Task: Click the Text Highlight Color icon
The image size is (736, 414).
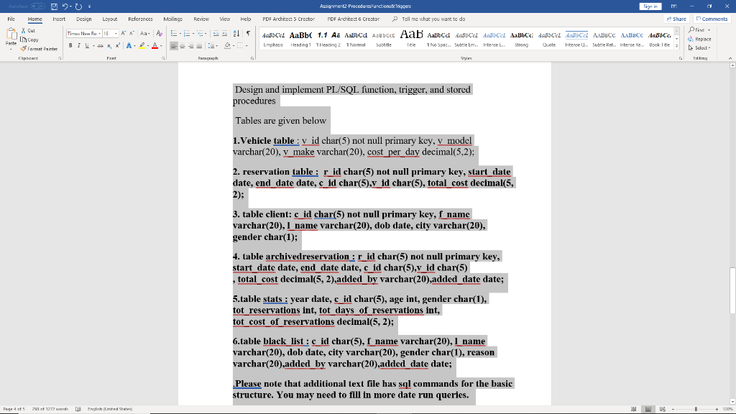Action: point(142,46)
